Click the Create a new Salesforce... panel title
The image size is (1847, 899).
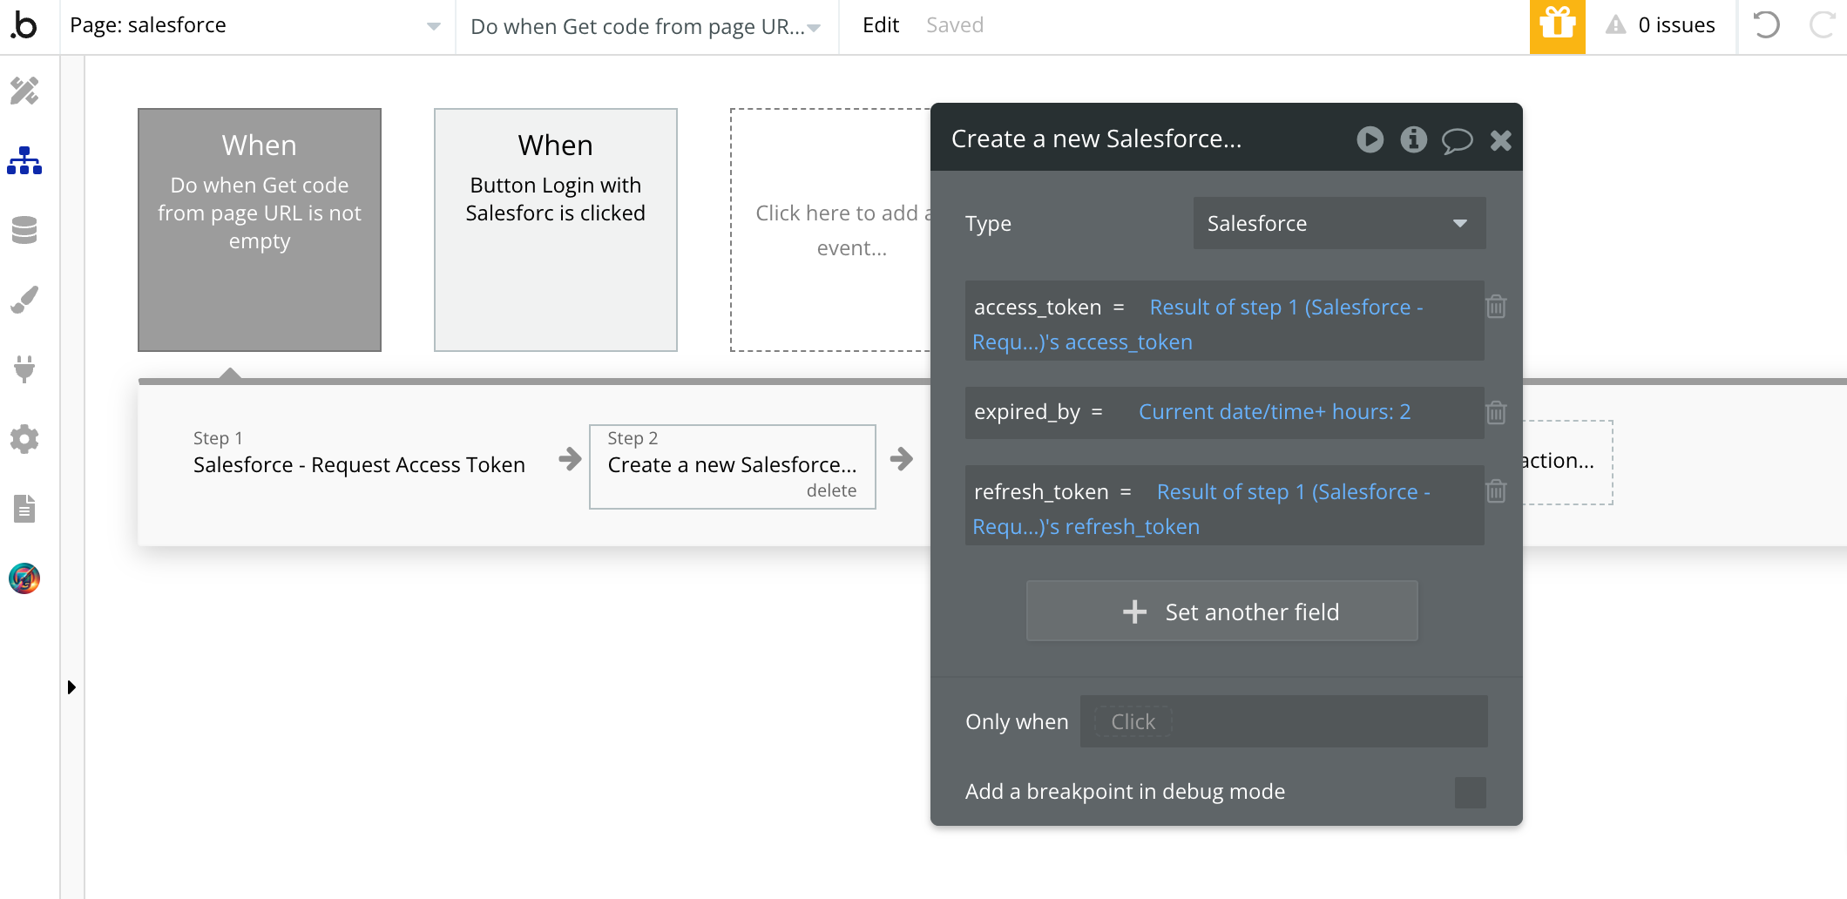point(1097,139)
